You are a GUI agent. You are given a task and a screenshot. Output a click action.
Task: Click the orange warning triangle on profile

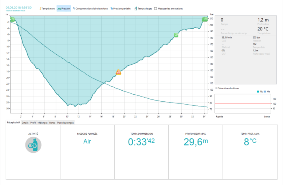[x=118, y=72]
